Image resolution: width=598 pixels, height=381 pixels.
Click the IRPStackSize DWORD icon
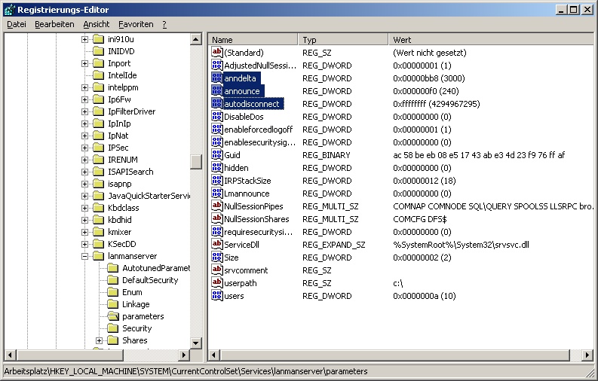pos(217,181)
